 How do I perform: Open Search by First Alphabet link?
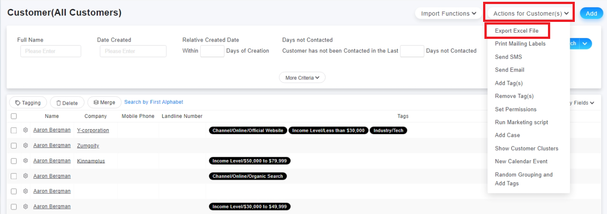click(x=153, y=102)
